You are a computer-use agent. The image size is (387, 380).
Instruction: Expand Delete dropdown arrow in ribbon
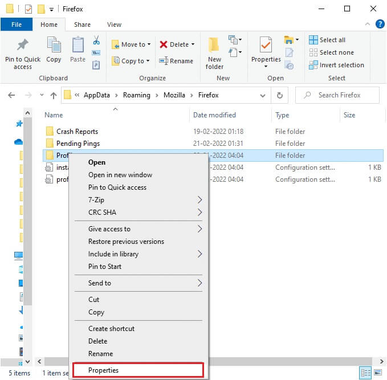point(193,44)
